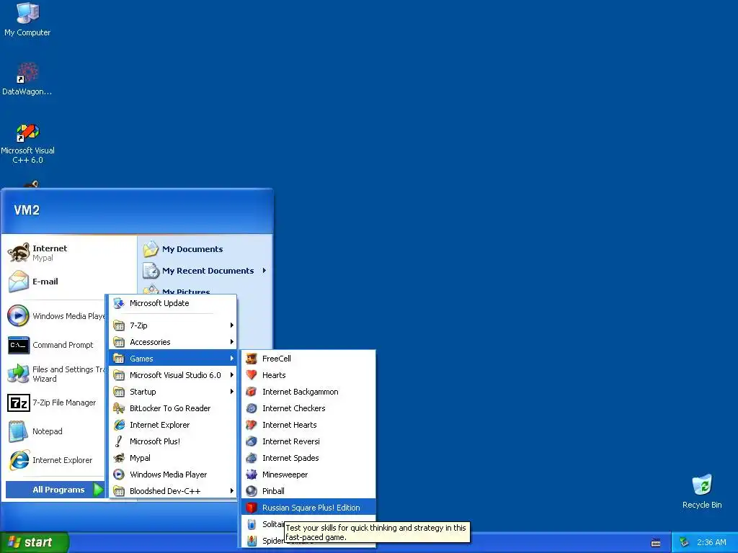Click the system tray clock 2:36 AM
The image size is (738, 553).
pos(711,542)
